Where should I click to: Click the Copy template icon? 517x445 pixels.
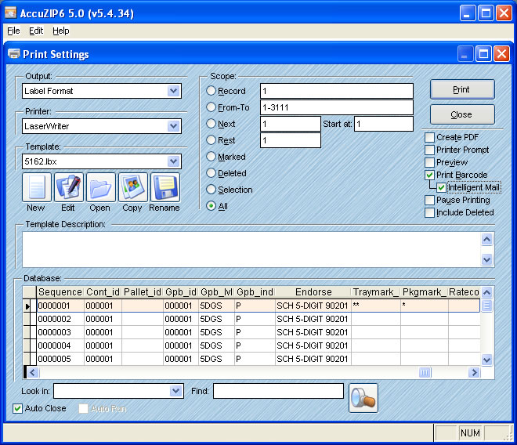pos(133,187)
